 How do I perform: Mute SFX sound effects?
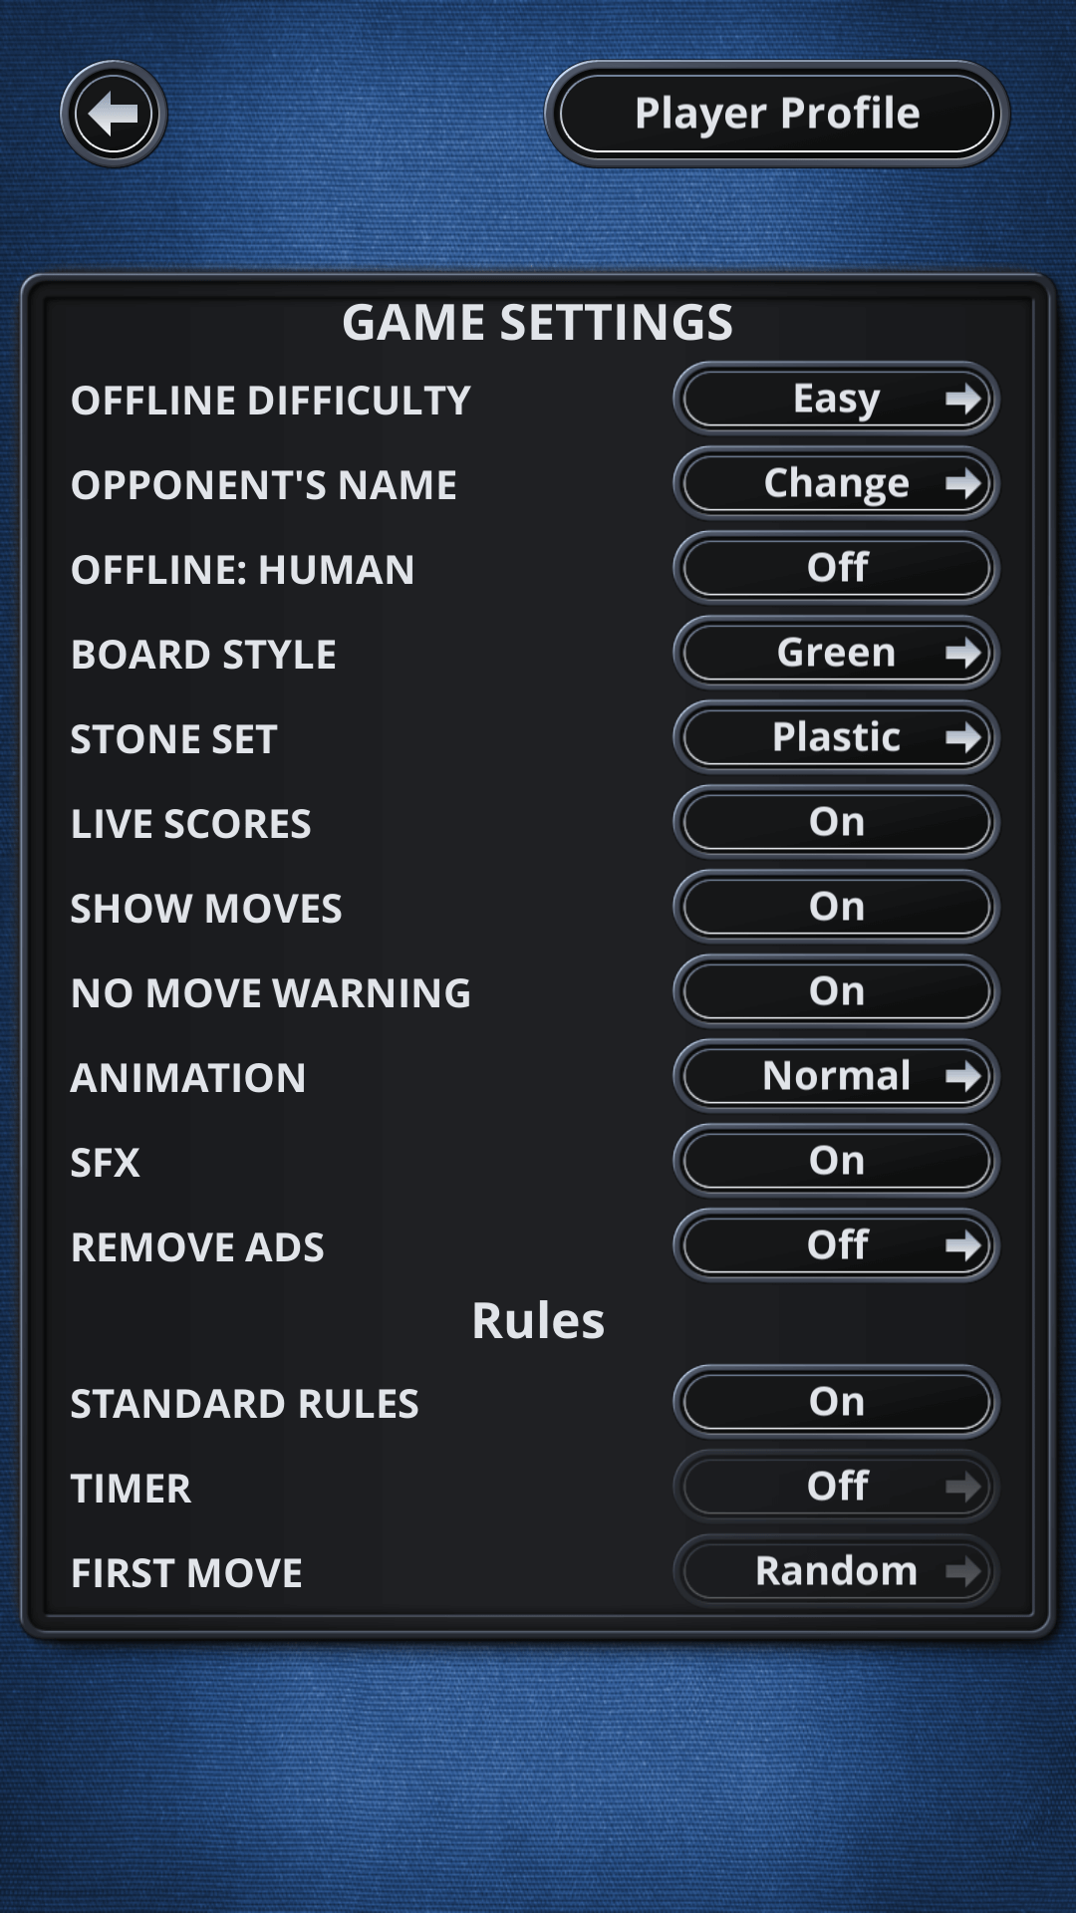[x=836, y=1162]
